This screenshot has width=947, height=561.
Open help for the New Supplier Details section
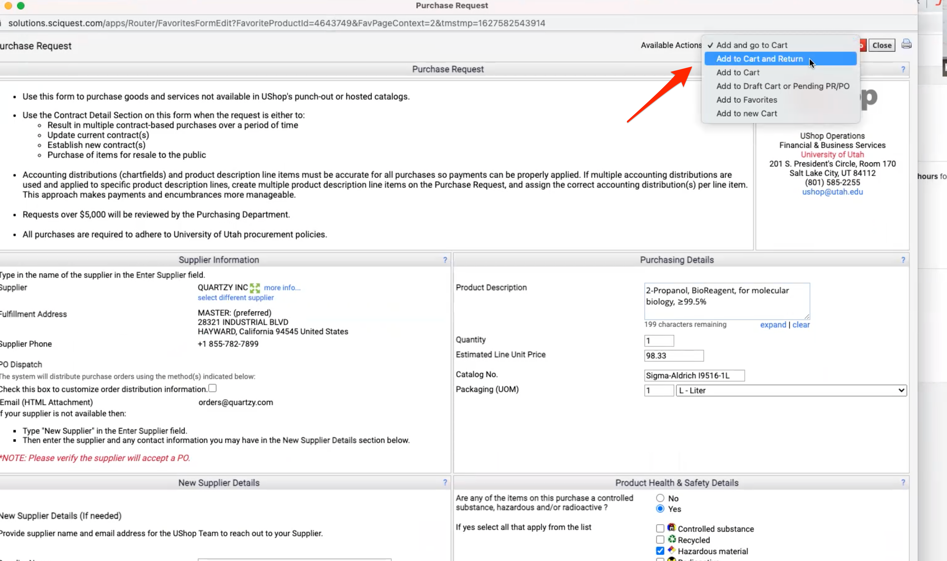click(445, 483)
